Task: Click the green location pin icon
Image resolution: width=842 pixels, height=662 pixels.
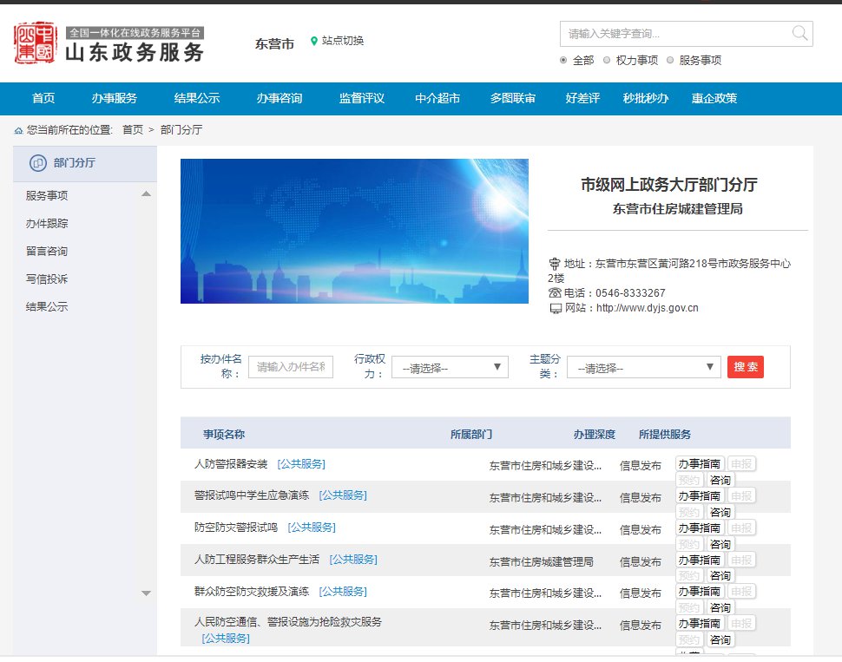Action: [x=314, y=41]
